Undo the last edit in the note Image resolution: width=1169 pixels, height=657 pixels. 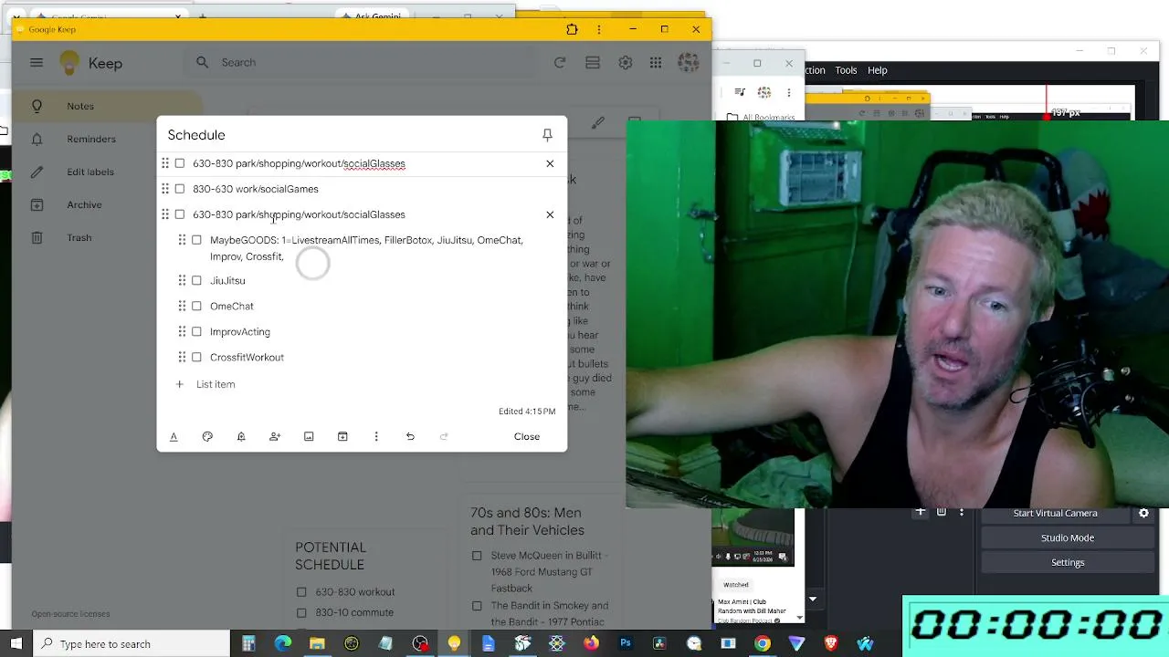tap(410, 437)
